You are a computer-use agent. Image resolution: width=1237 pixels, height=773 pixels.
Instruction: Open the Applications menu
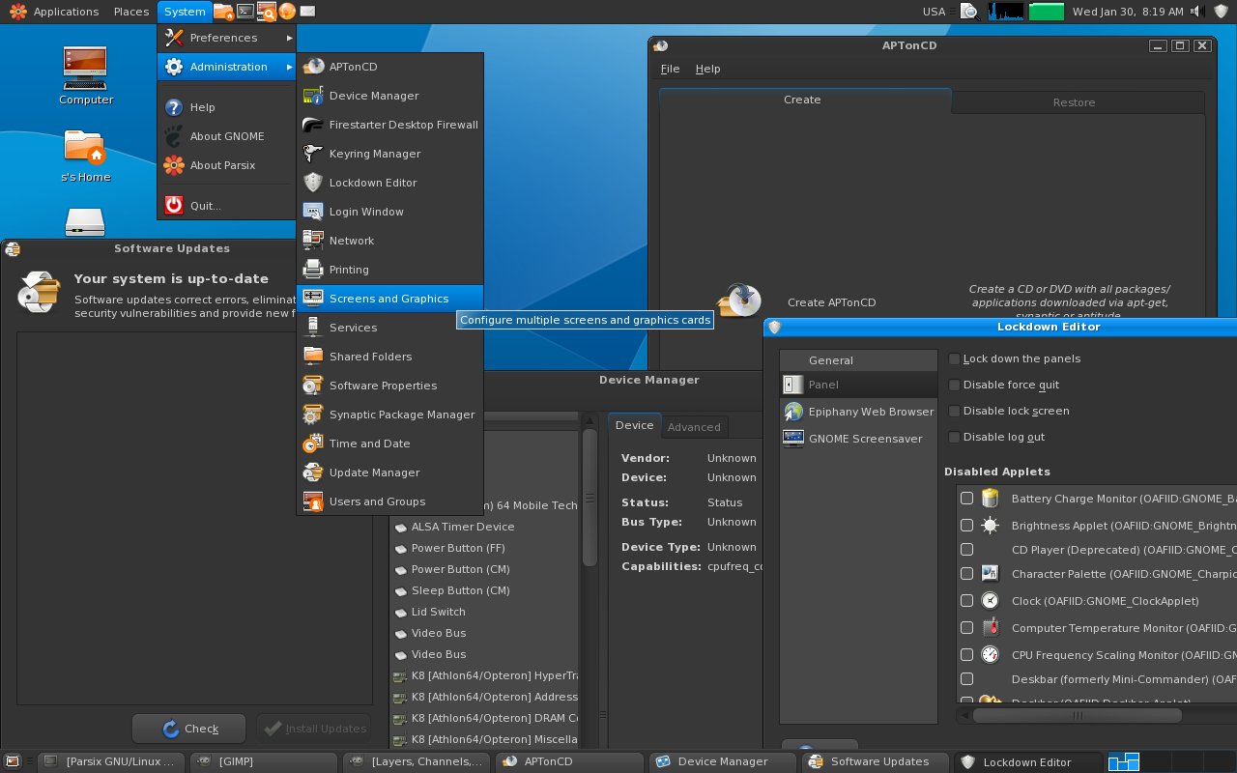[54, 12]
